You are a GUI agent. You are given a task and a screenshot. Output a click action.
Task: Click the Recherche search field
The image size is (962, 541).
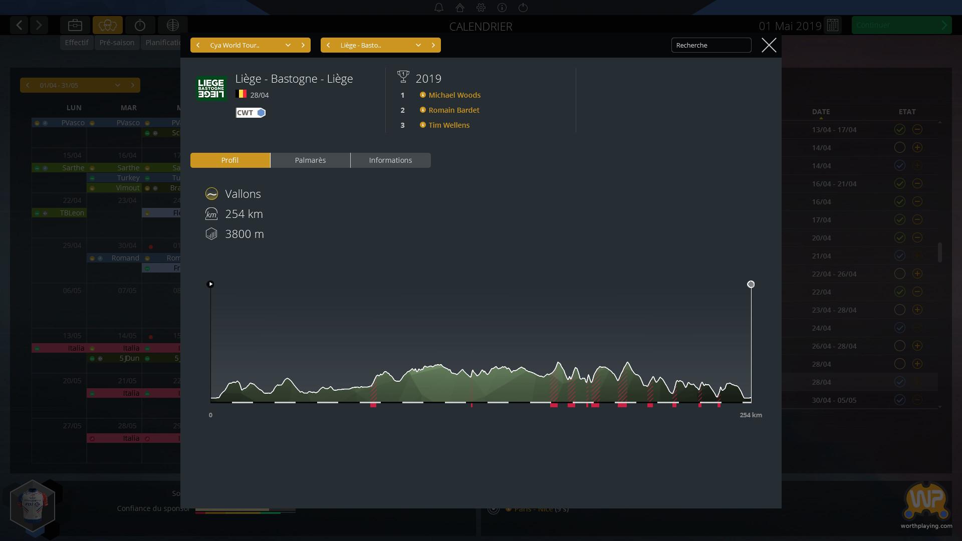click(710, 45)
